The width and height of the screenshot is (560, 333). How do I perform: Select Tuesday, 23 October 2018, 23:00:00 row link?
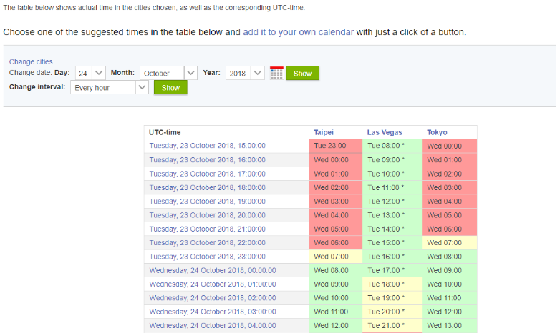(x=207, y=257)
